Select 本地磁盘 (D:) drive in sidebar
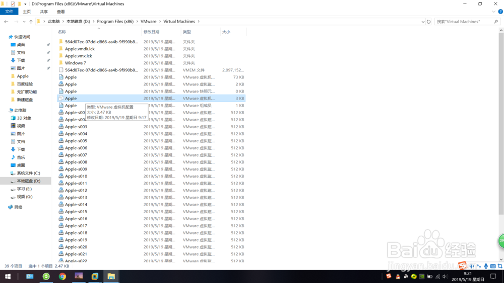Screen dimensions: 504x283 coord(28,181)
